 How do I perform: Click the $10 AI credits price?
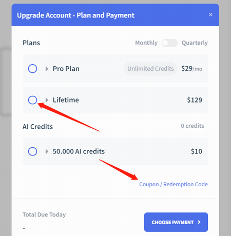point(197,151)
